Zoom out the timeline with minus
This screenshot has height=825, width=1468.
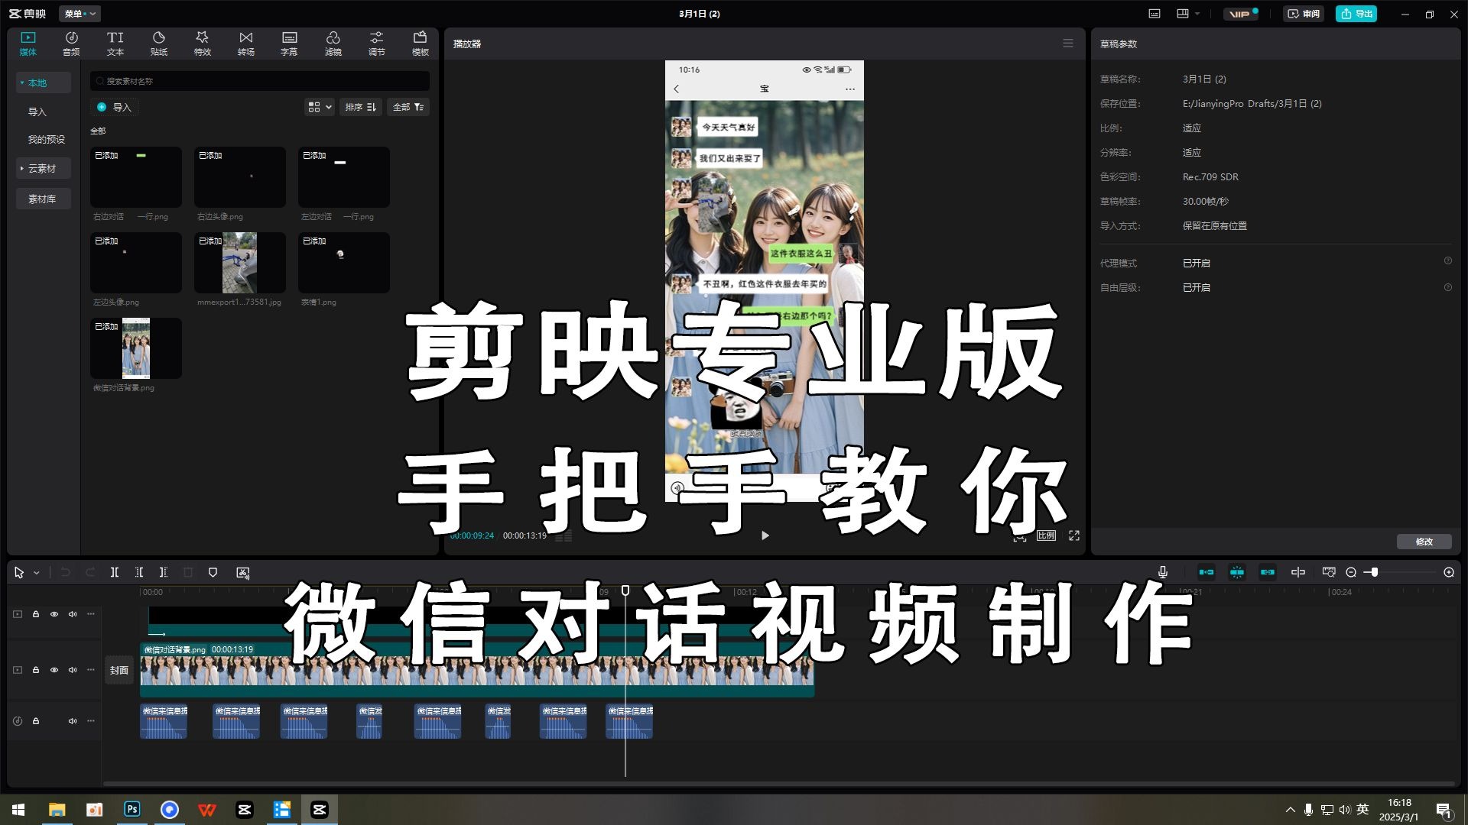coord(1351,572)
